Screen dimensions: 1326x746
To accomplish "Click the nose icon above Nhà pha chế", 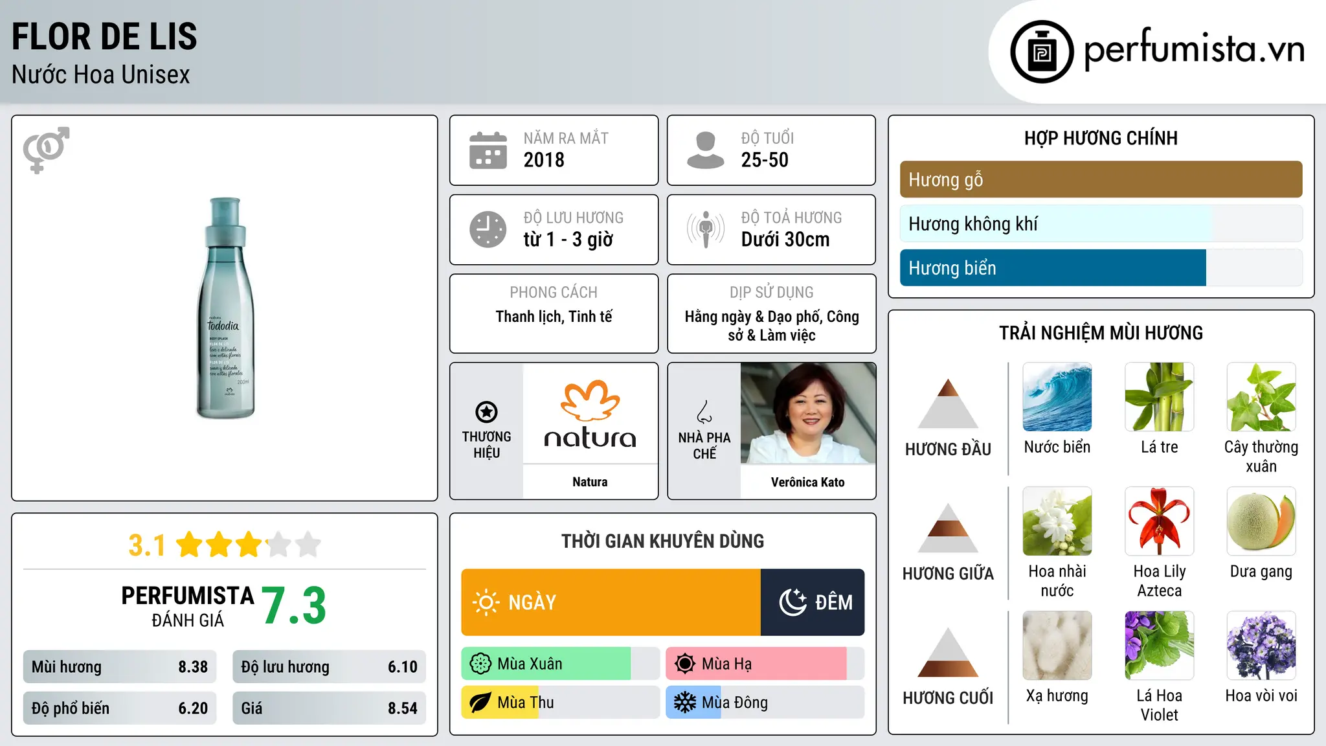I will (704, 412).
